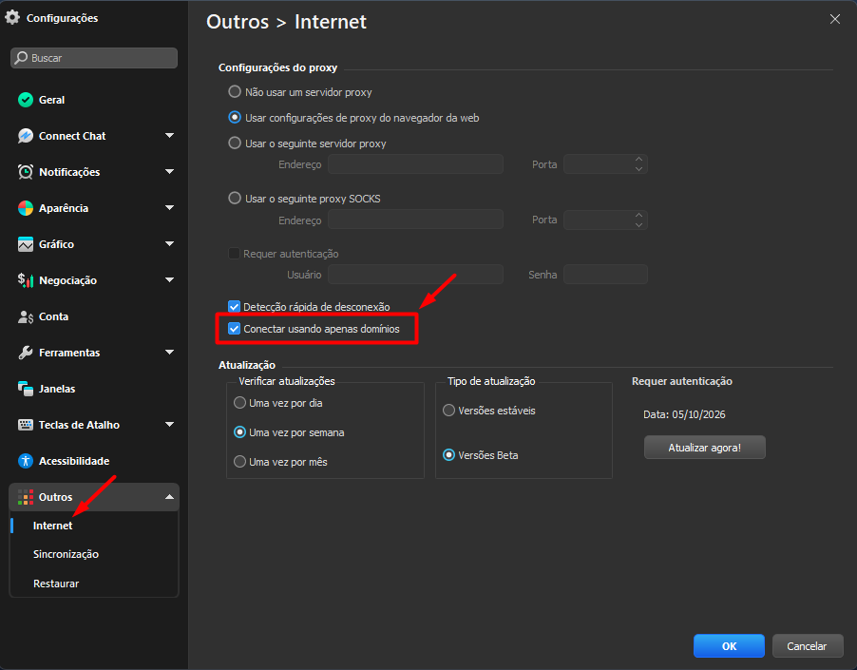Click the Ferramentas wrench icon
Image resolution: width=857 pixels, height=670 pixels.
pyautogui.click(x=25, y=353)
